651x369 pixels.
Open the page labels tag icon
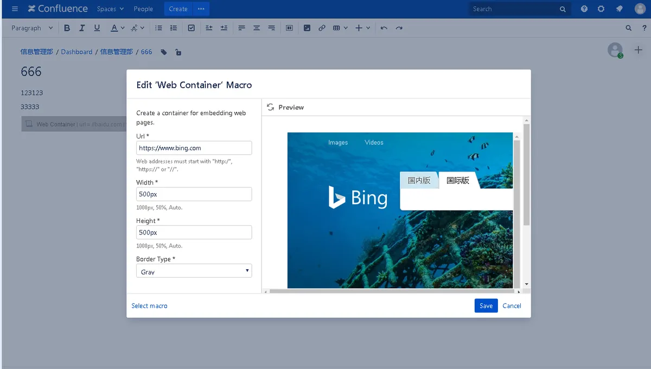tap(164, 52)
